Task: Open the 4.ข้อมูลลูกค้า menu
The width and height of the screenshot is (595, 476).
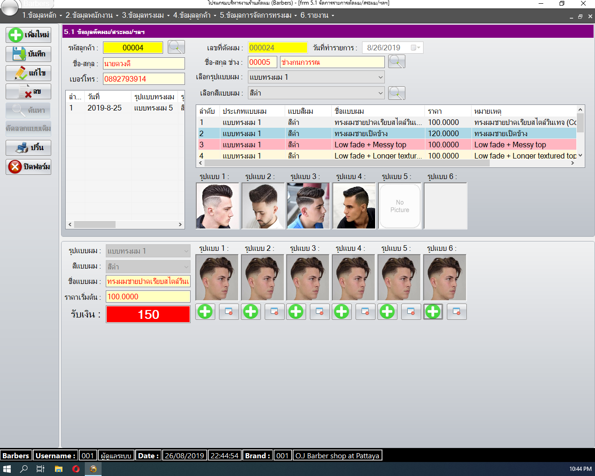Action: click(x=194, y=15)
